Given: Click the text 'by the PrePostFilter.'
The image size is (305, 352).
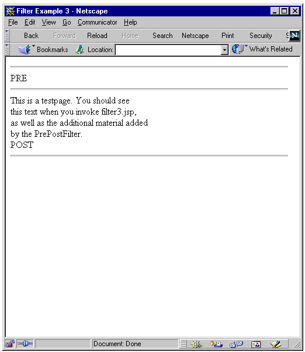Looking at the screenshot, I should point(46,134).
